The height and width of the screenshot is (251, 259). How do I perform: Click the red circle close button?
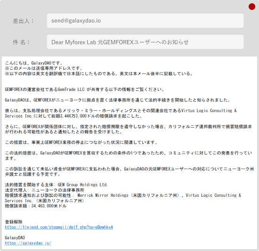click(252, 7)
